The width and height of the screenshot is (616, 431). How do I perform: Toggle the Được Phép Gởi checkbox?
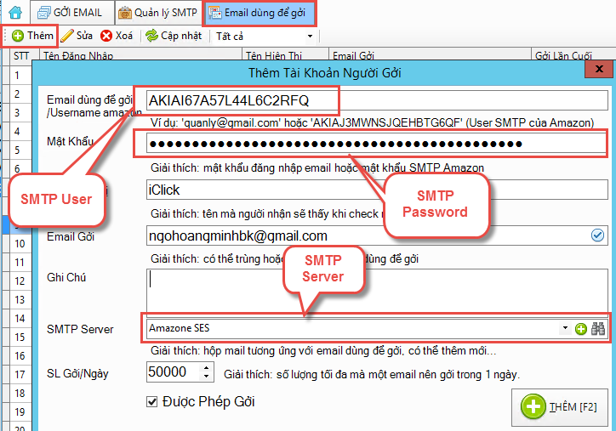point(151,401)
